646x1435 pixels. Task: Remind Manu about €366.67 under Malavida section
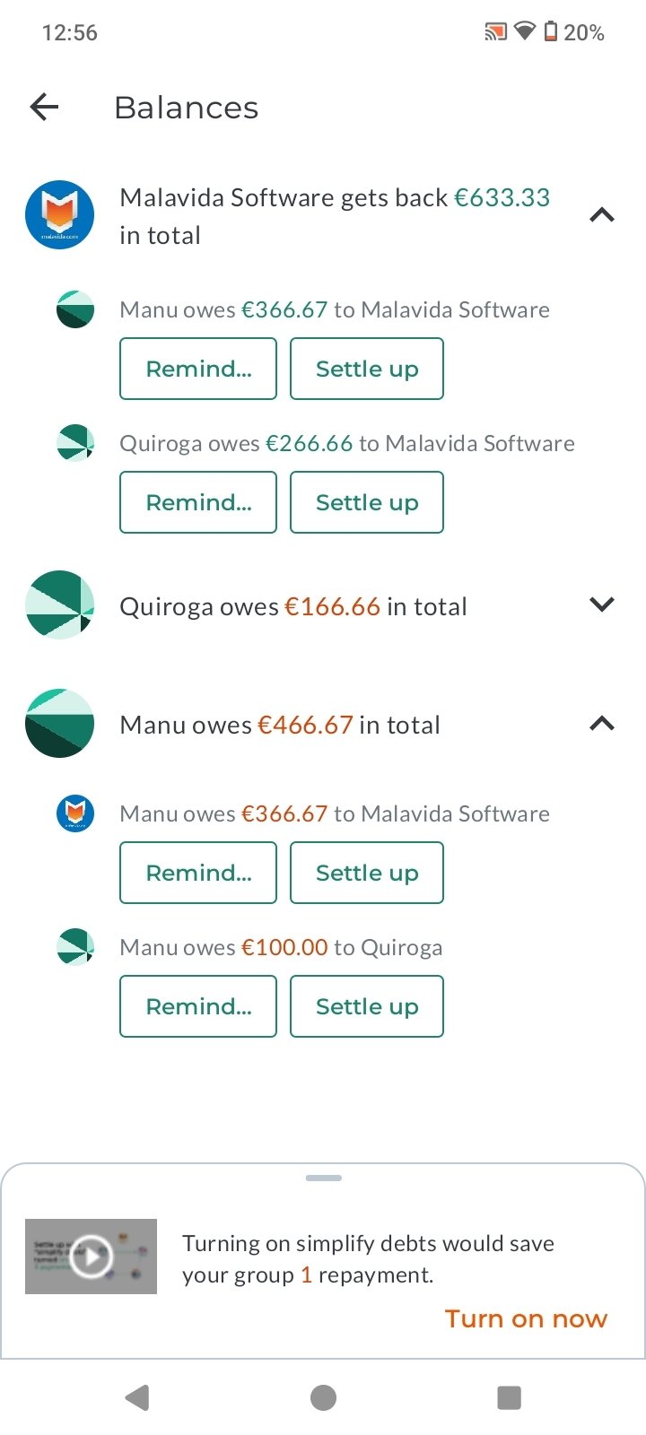click(198, 369)
